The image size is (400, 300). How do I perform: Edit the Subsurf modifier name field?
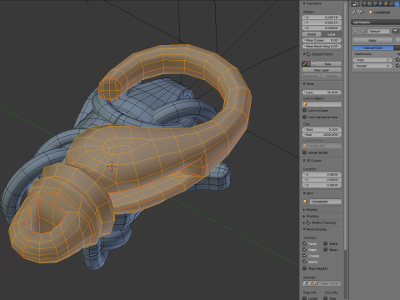pyautogui.click(x=378, y=31)
